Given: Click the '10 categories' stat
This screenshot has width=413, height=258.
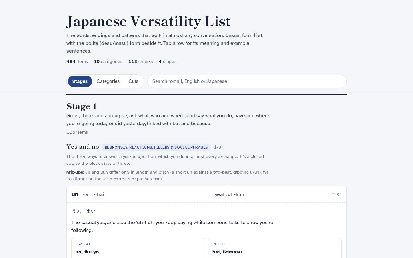Looking at the screenshot, I should (108, 61).
